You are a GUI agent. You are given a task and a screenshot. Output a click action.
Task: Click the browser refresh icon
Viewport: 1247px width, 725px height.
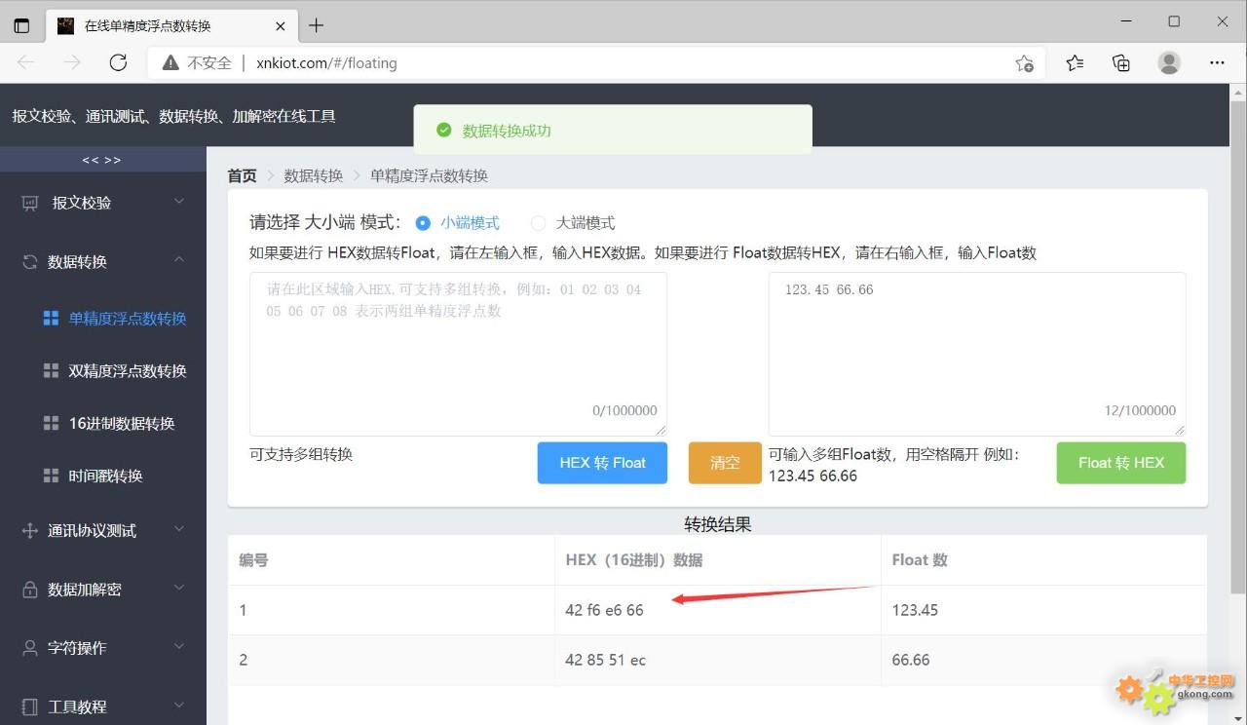click(118, 62)
